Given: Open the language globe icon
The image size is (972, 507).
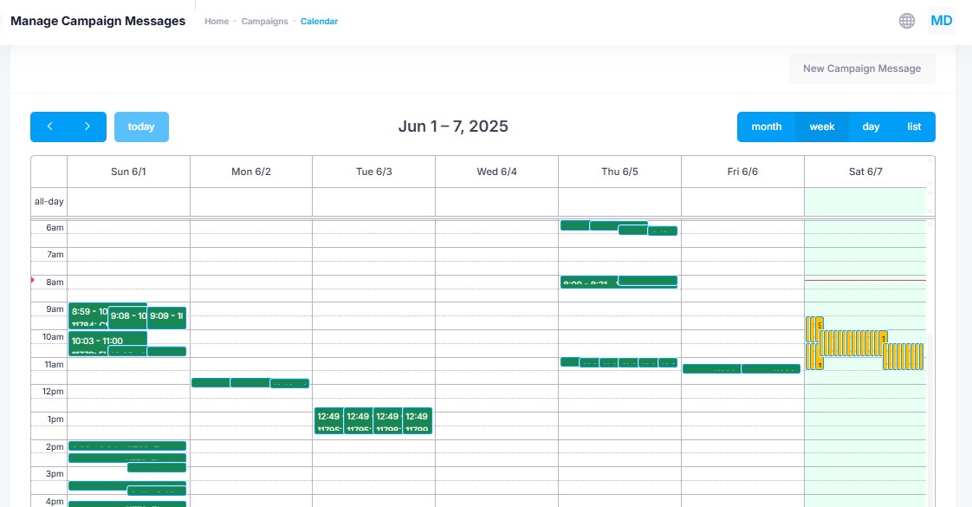Looking at the screenshot, I should click(906, 21).
